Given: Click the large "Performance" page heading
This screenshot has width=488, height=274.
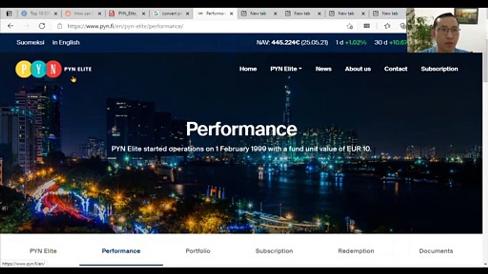Looking at the screenshot, I should pyautogui.click(x=241, y=129).
